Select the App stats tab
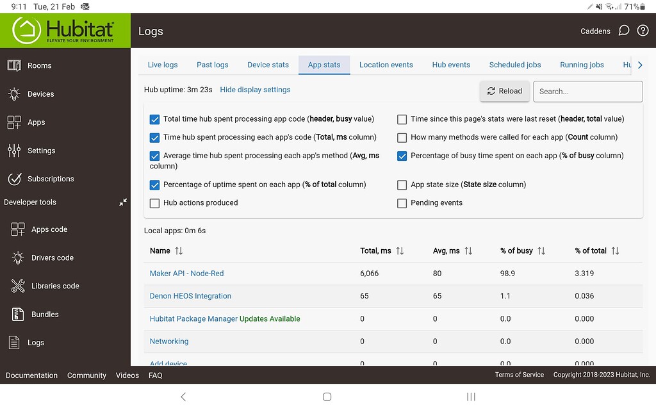This screenshot has height=410, width=656. [x=324, y=65]
